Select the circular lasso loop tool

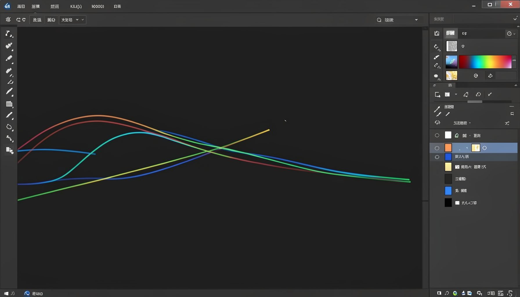pos(9,127)
